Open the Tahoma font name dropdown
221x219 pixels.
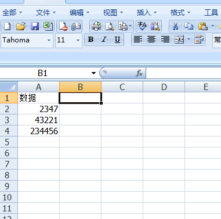pos(49,41)
